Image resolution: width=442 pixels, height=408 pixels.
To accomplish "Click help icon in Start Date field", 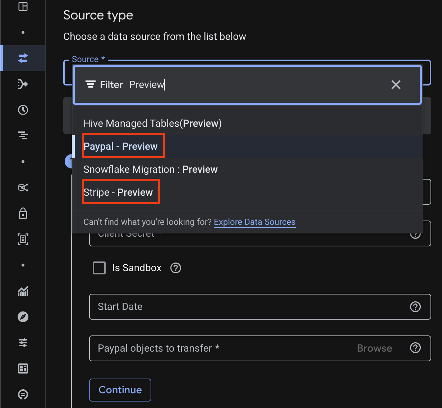I will pyautogui.click(x=415, y=307).
